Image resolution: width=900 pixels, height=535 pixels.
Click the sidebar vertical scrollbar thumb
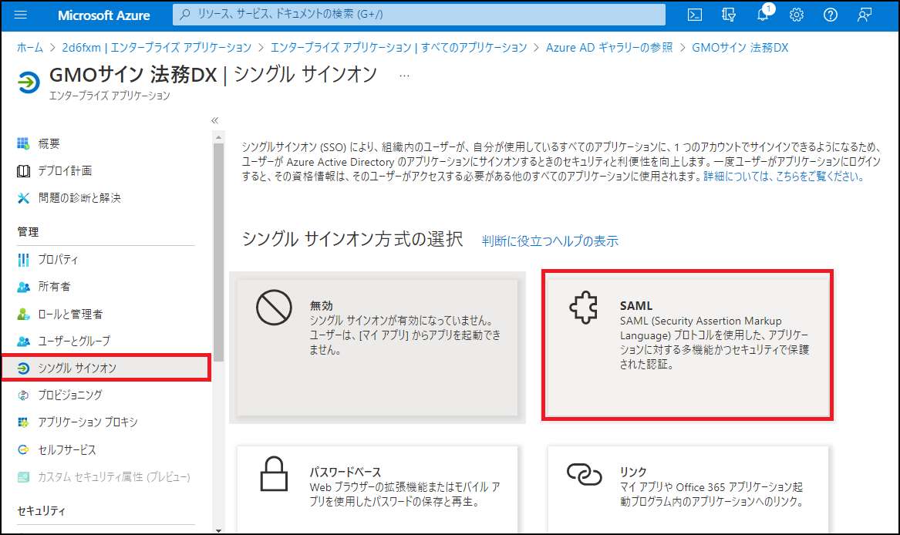point(218,253)
